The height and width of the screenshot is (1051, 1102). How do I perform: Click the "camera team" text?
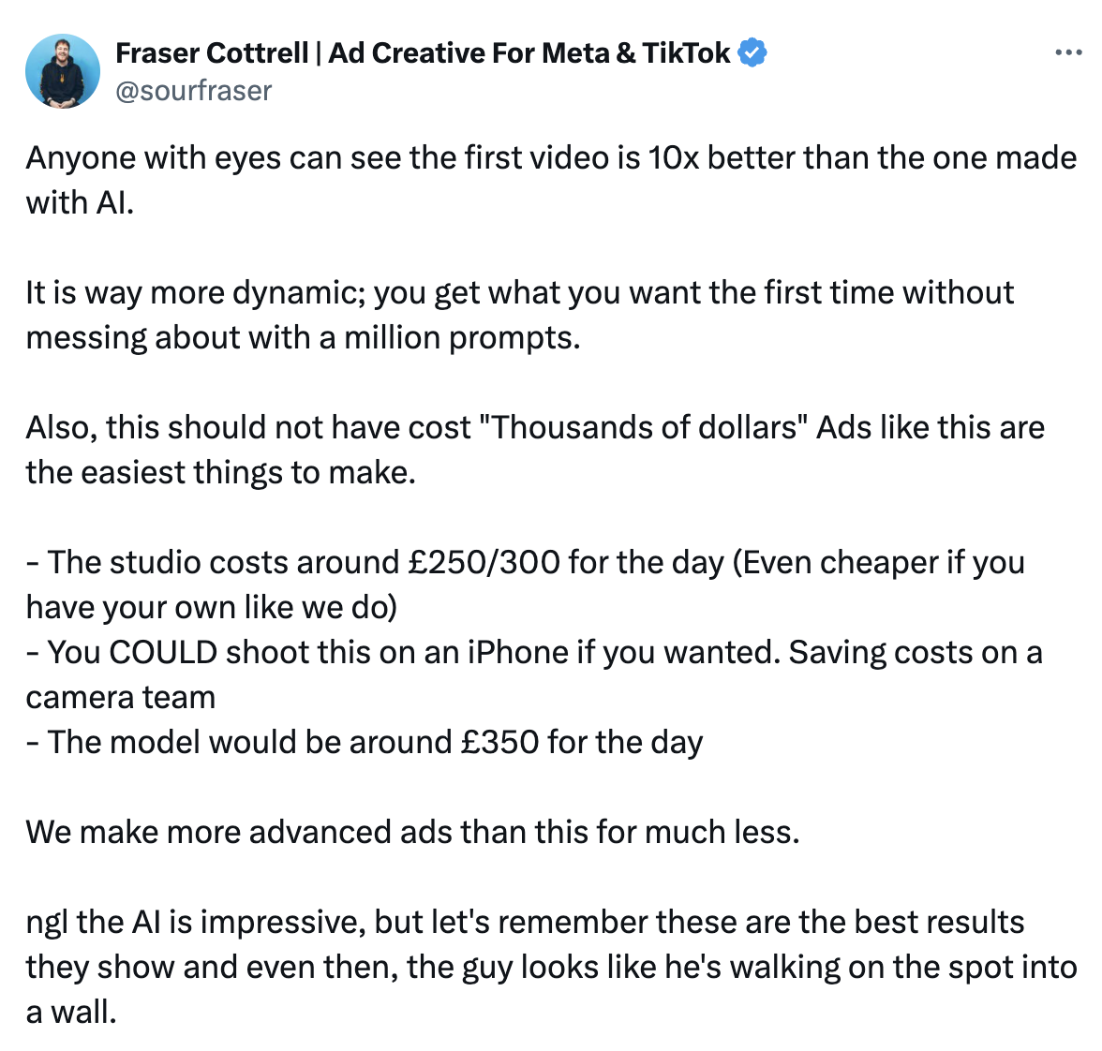121,698
